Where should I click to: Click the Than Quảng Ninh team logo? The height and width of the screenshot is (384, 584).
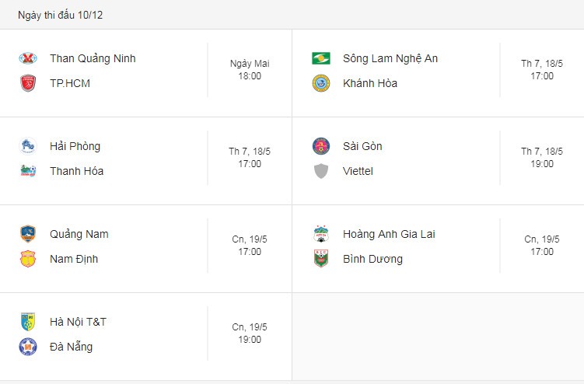pos(28,58)
